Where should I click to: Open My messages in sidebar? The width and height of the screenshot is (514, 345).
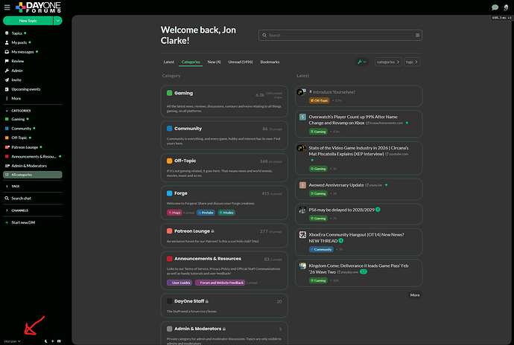pos(22,52)
